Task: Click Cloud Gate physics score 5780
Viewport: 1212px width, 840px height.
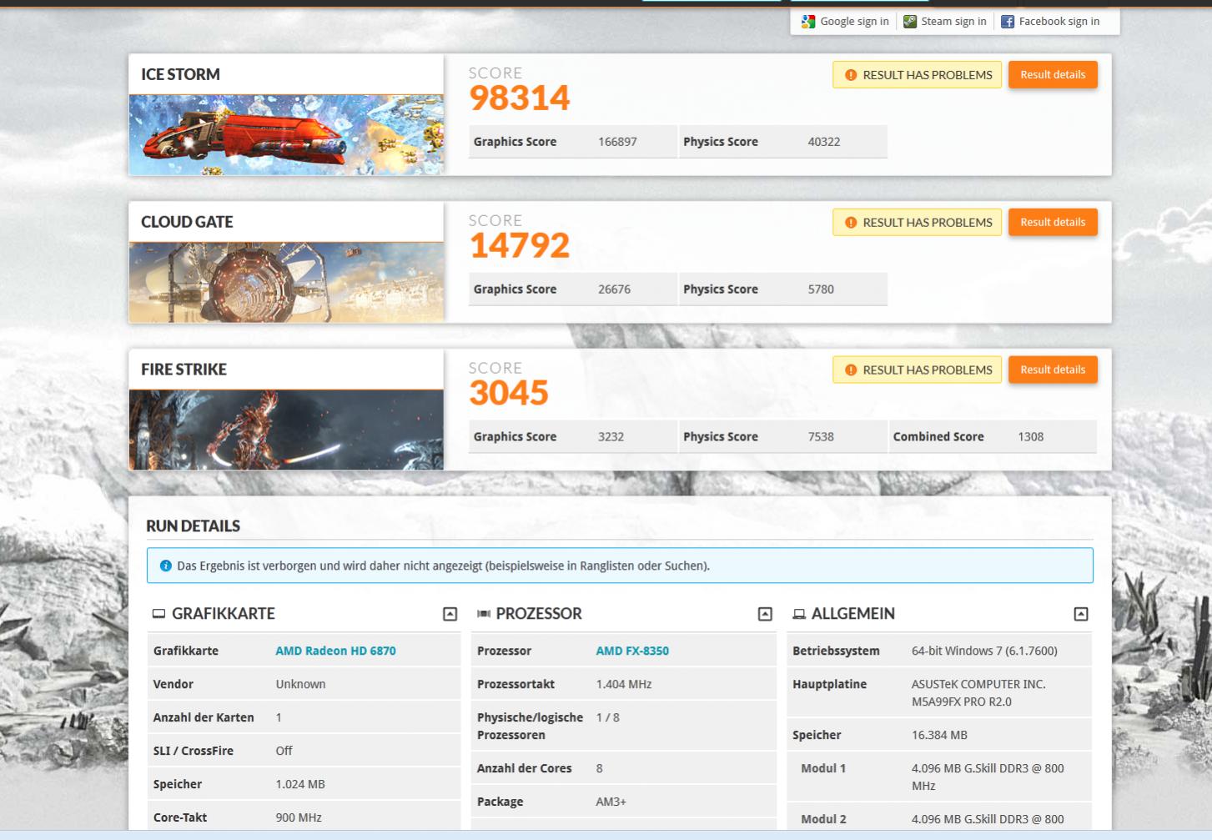Action: [x=821, y=289]
